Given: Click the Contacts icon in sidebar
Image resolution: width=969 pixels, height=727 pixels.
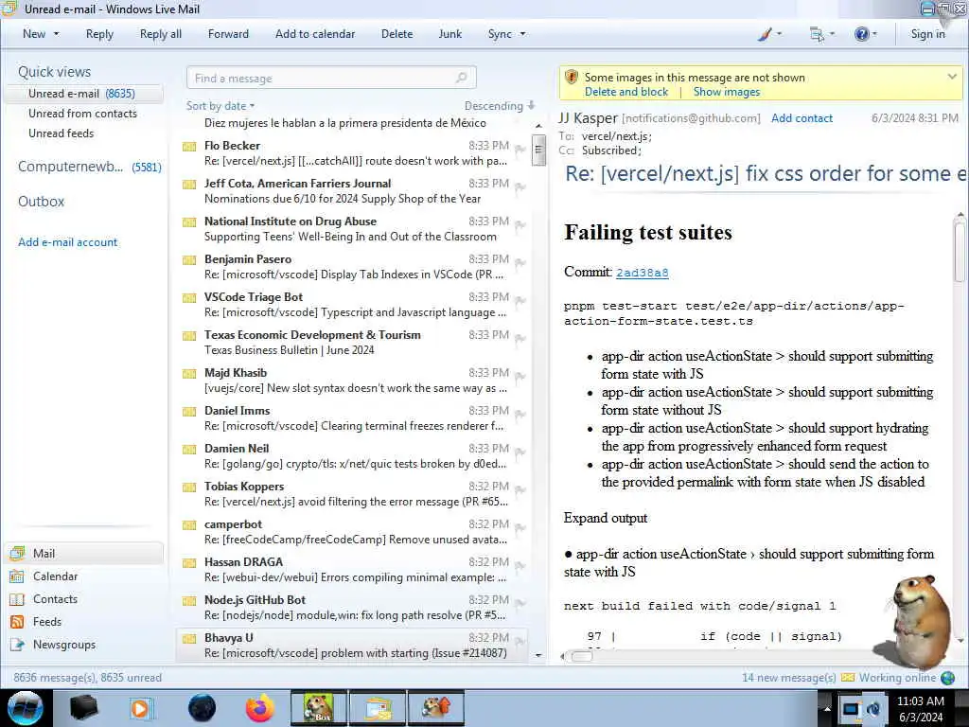Looking at the screenshot, I should pos(17,599).
